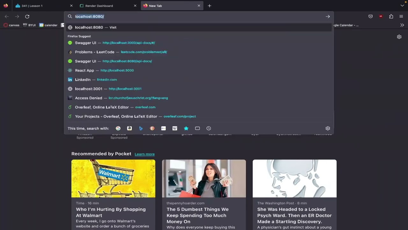Choose Problems - LeetCode suggestion
Viewport: 408px width, 230px height.
[x=199, y=52]
